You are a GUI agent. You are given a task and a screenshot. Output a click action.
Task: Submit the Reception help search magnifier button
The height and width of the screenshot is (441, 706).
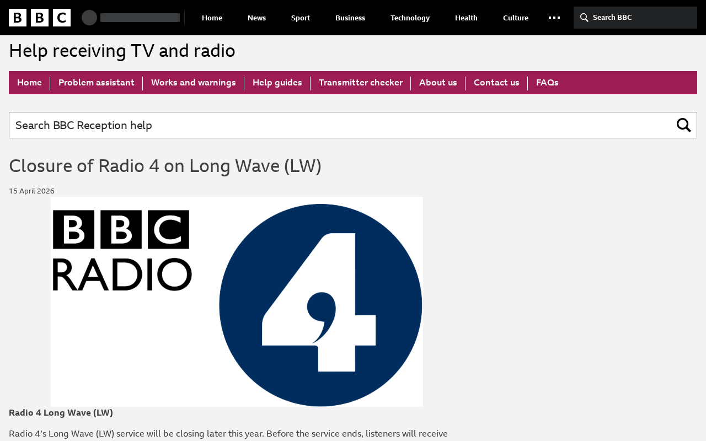pos(684,125)
